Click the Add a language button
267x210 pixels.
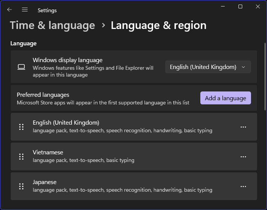(225, 98)
